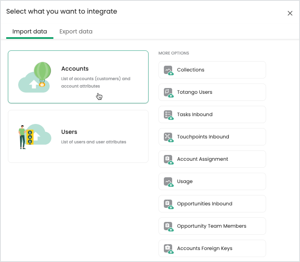Select the Tasks Inbound label
300x262 pixels.
[x=195, y=114]
